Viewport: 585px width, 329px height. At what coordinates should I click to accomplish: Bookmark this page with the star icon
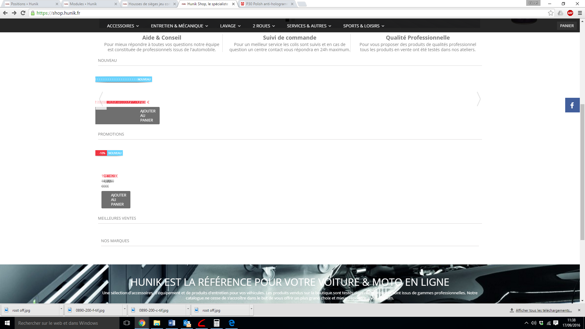click(x=551, y=13)
